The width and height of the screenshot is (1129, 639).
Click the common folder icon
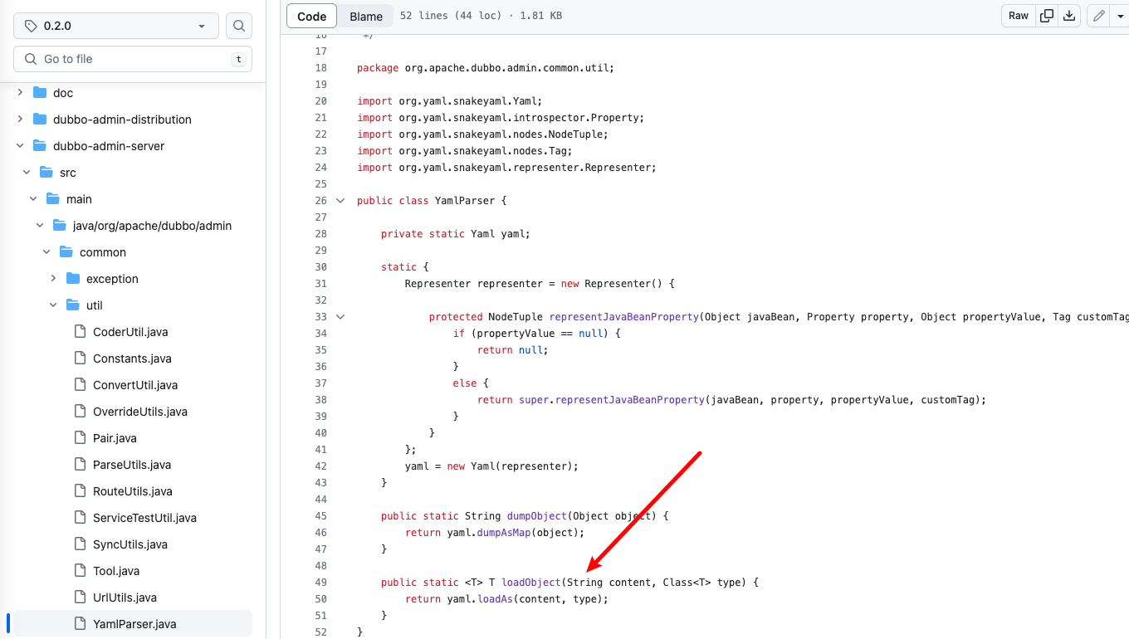coord(66,252)
